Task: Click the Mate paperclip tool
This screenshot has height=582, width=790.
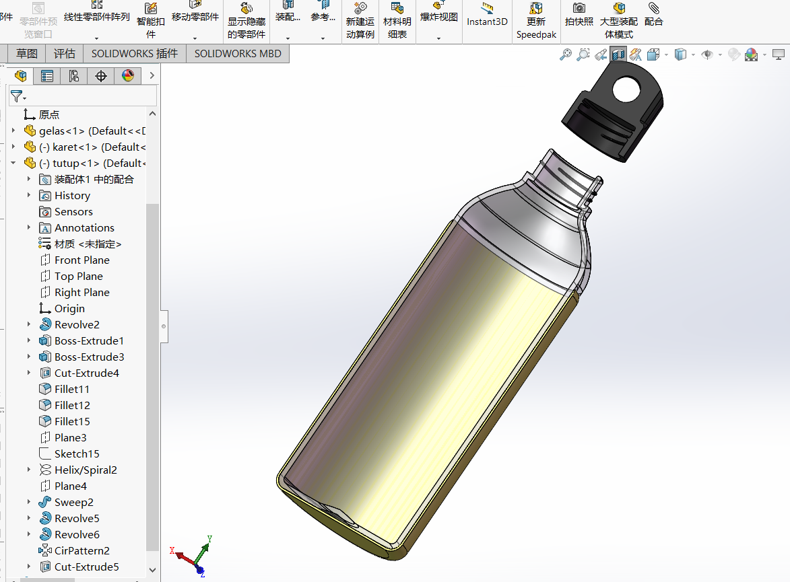Action: pos(653,15)
